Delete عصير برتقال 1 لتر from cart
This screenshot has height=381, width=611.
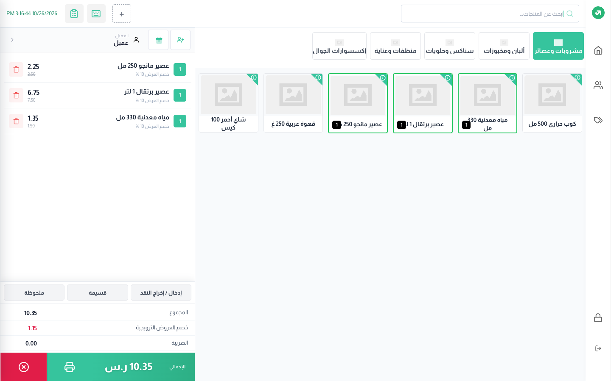(x=16, y=95)
